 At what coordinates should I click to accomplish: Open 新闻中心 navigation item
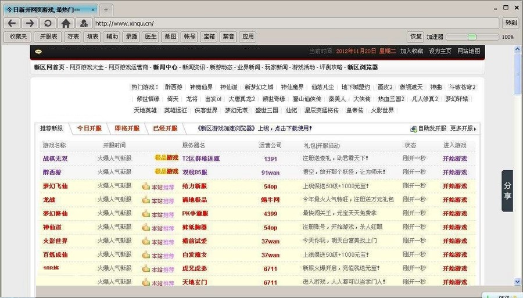[x=165, y=67]
